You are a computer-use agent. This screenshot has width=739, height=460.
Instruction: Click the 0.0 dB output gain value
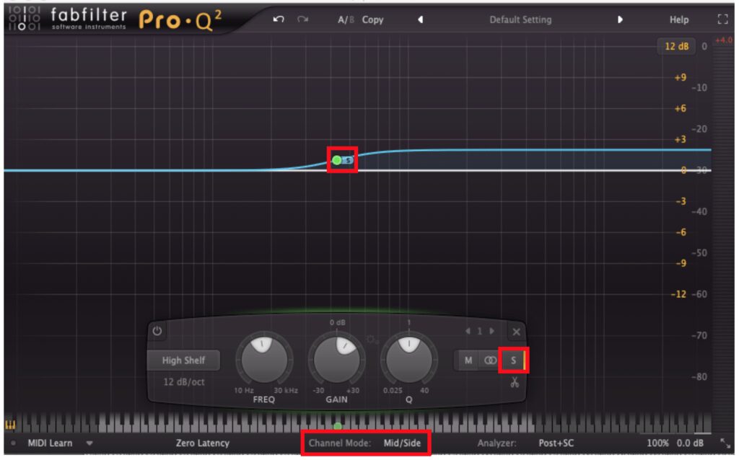coord(690,443)
